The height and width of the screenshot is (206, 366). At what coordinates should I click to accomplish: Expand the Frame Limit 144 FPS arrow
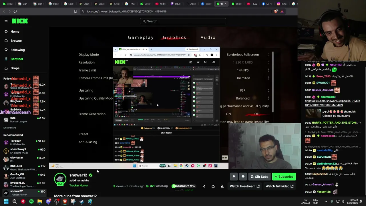point(268,70)
